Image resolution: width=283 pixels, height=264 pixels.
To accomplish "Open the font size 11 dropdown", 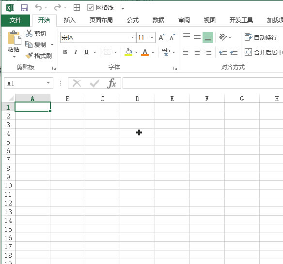I will 152,37.
